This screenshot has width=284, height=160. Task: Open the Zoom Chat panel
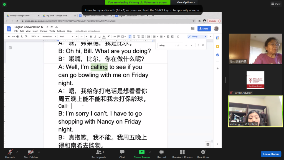tap(122, 154)
